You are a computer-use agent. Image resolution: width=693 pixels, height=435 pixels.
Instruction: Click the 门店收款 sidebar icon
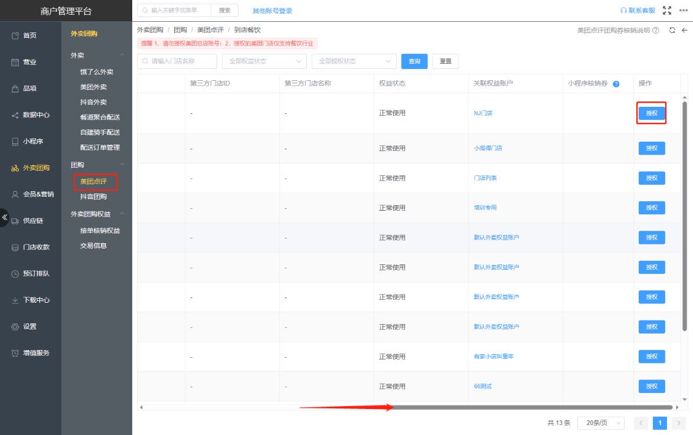click(14, 247)
